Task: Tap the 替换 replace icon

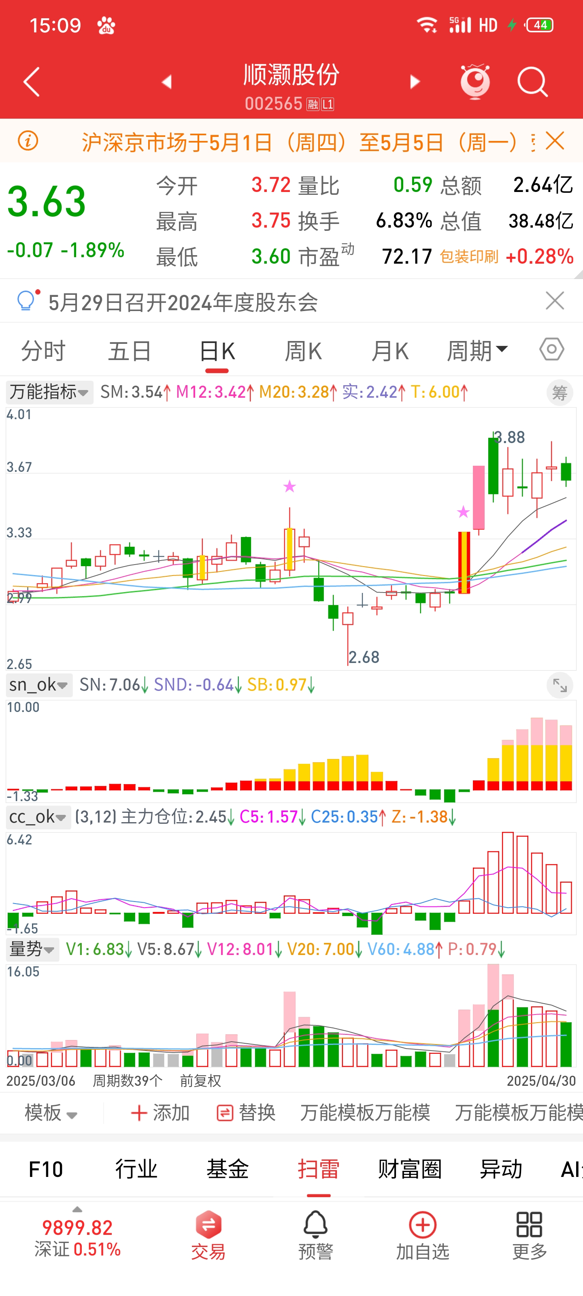Action: pyautogui.click(x=224, y=1113)
